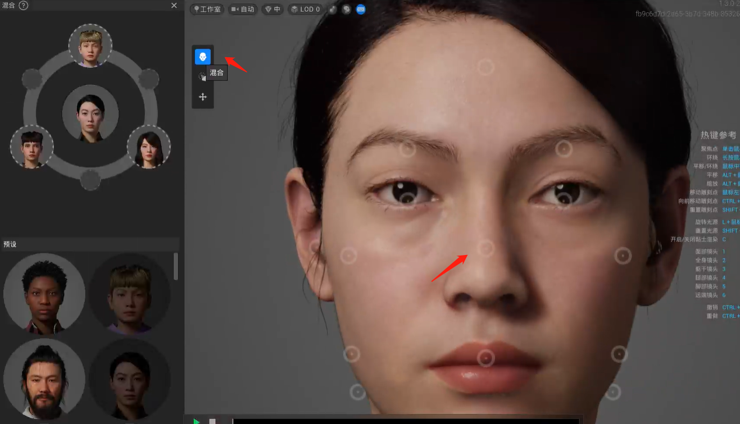Toggle the blue keyboard hotkey reference button
The image size is (740, 424).
pos(361,9)
